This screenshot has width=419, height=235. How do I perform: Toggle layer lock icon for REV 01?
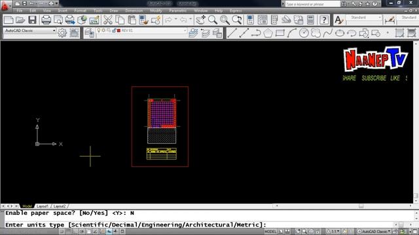tap(114, 31)
